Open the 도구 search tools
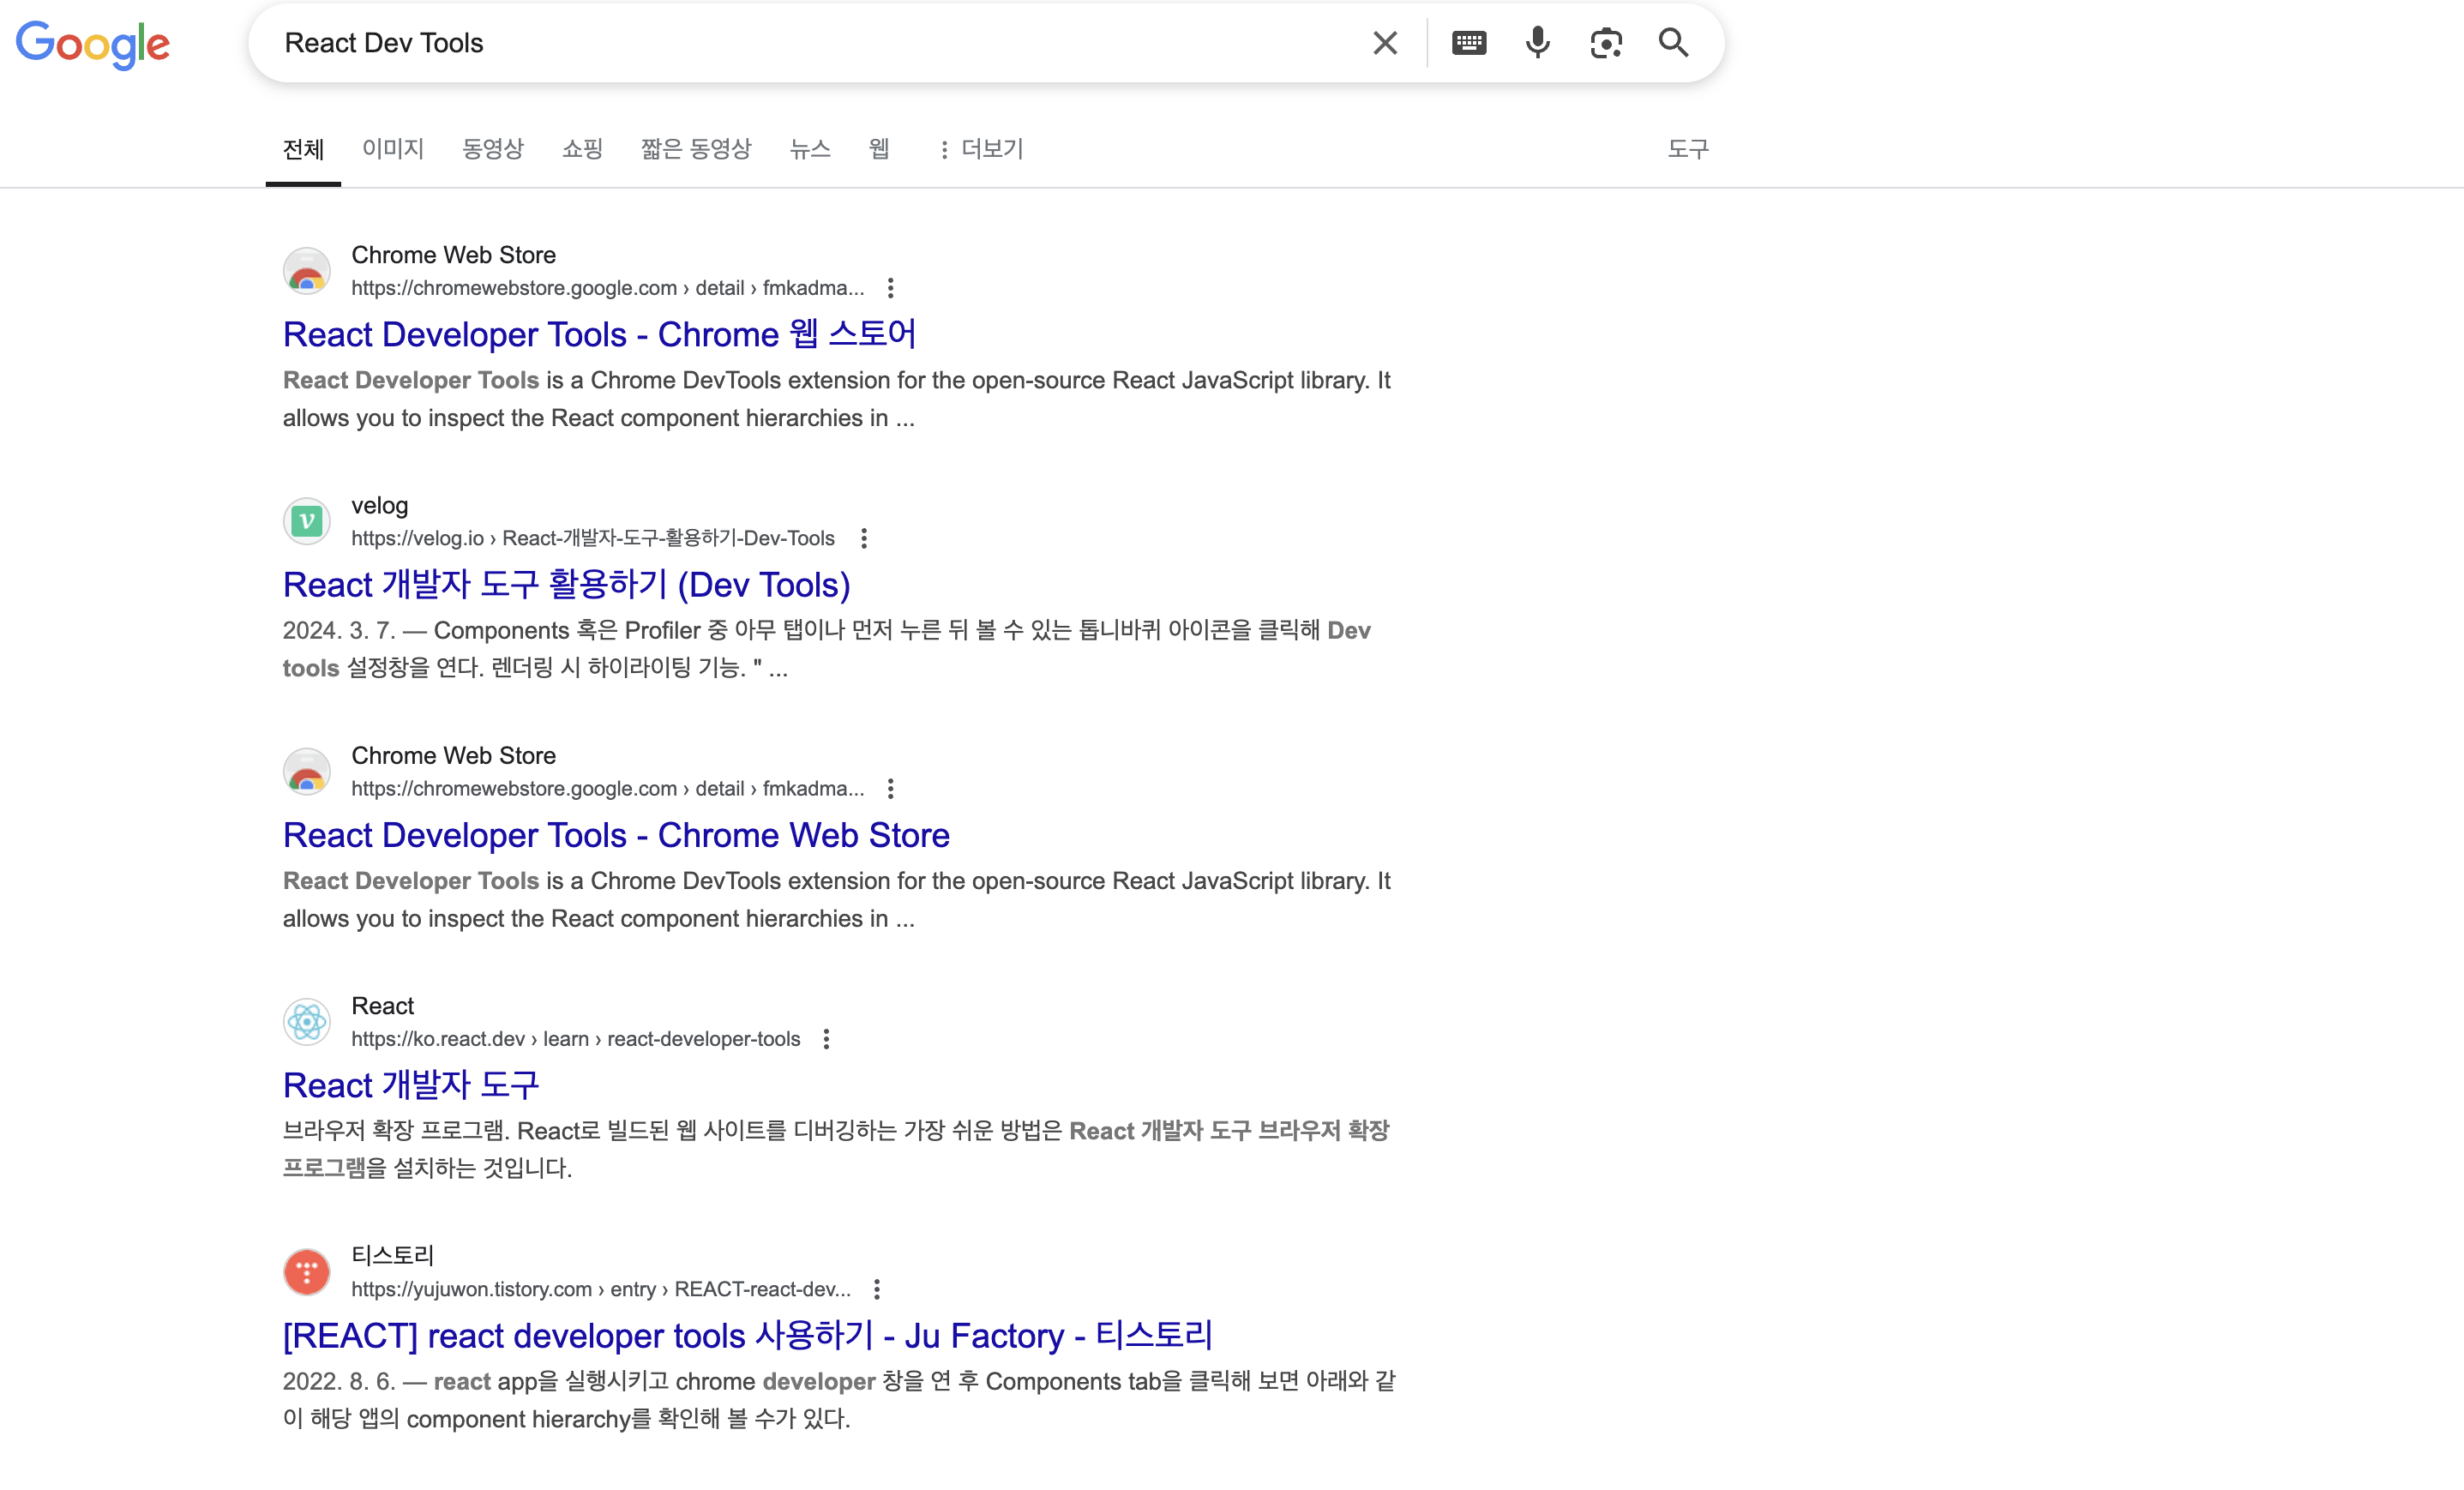Screen dimensions: 2464x1490 click(x=1688, y=149)
